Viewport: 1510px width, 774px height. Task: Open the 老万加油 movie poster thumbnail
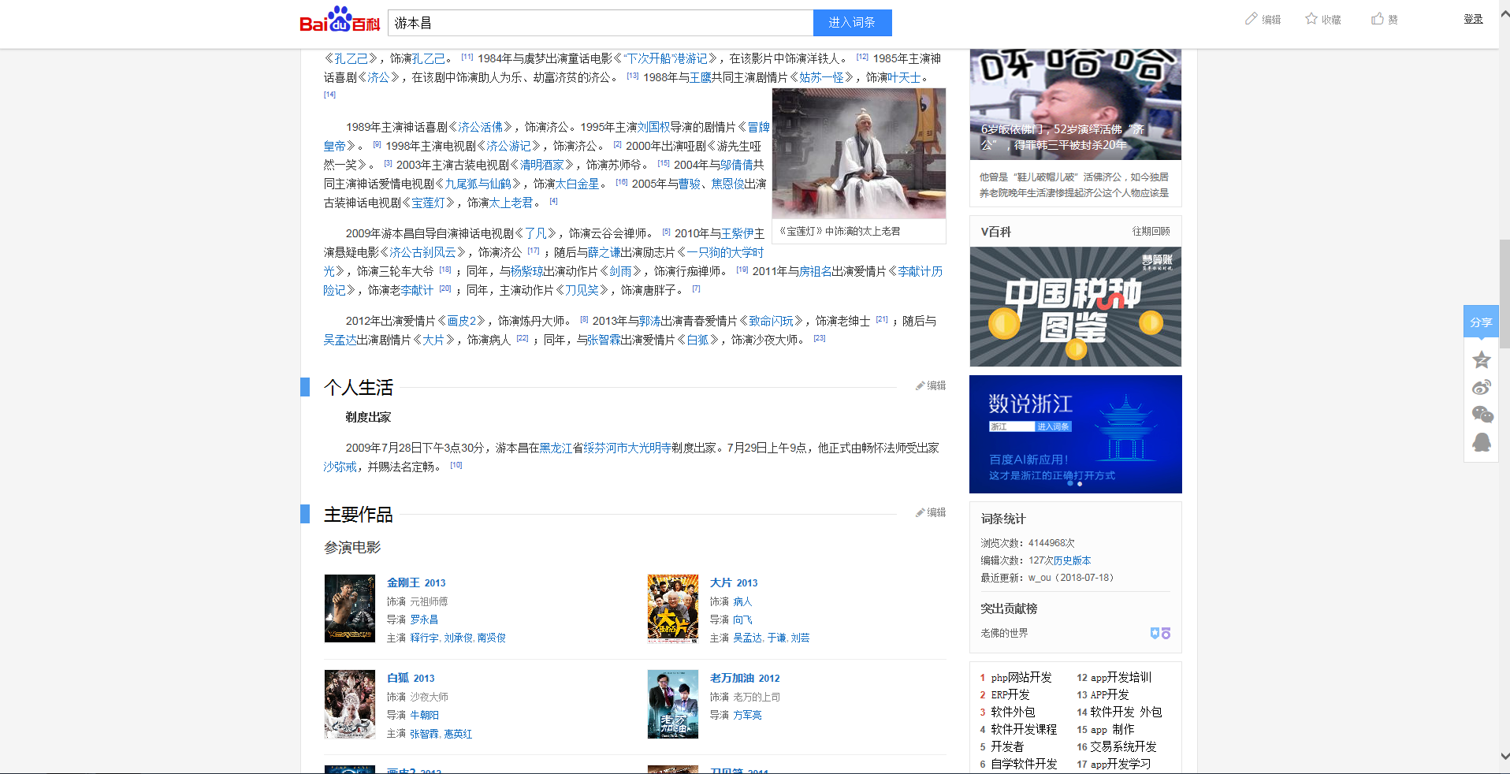[673, 704]
